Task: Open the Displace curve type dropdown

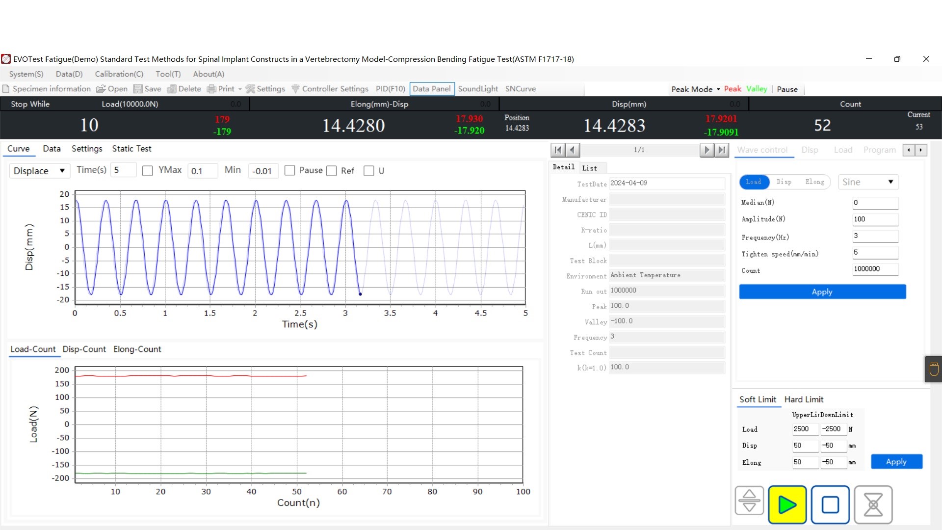Action: 39,171
